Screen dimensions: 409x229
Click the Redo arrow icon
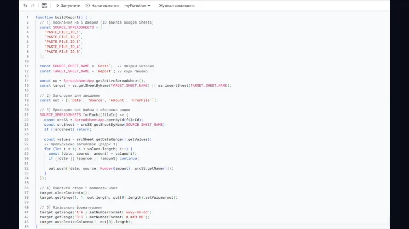(33, 6)
